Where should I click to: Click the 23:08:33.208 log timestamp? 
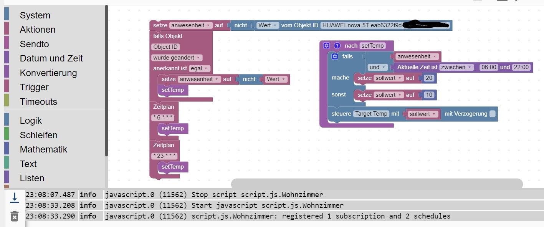click(50, 205)
